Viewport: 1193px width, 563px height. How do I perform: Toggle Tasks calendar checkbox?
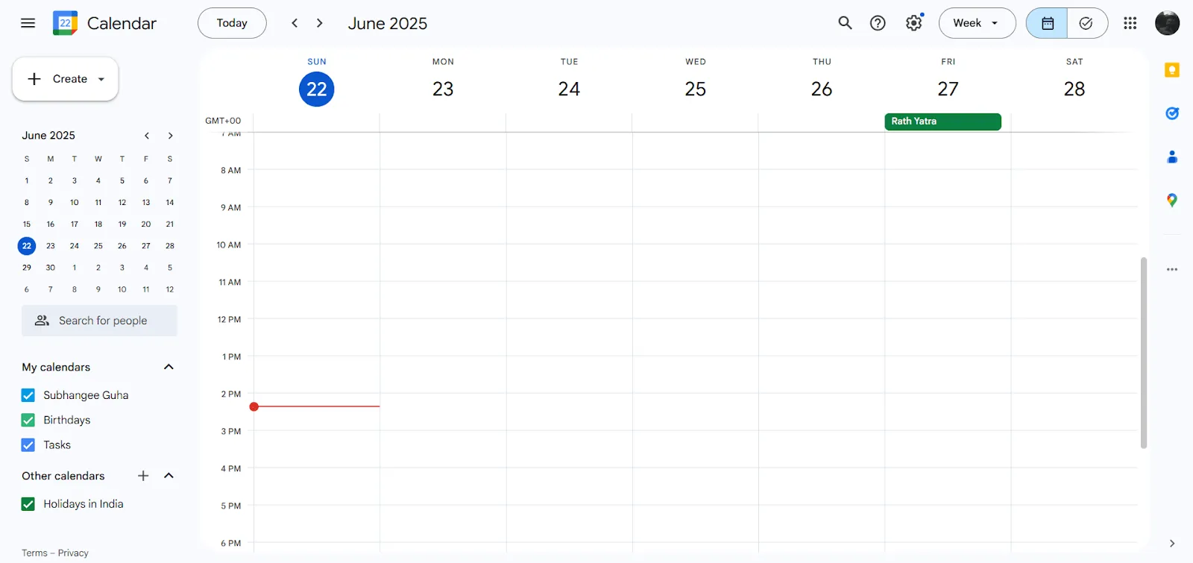pos(28,445)
